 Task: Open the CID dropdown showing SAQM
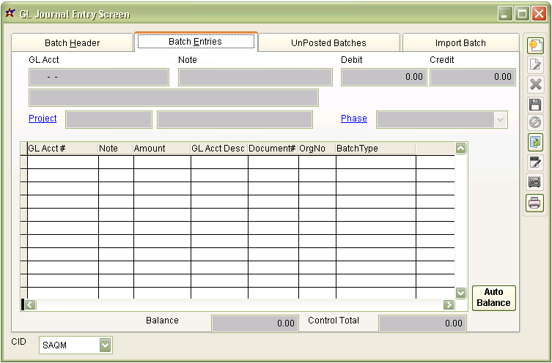pos(106,345)
